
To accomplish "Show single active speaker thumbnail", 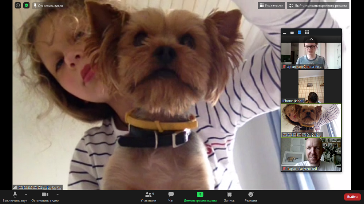I will click(292, 32).
